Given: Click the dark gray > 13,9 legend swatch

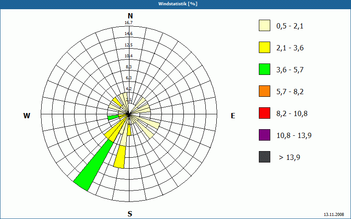Looking at the screenshot, I should (265, 157).
